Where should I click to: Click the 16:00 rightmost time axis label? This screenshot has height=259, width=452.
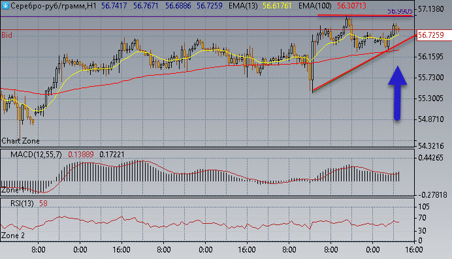click(414, 250)
